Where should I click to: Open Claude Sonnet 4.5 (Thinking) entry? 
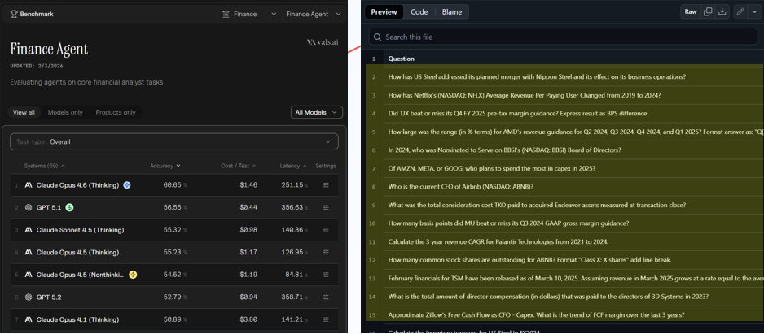point(80,230)
